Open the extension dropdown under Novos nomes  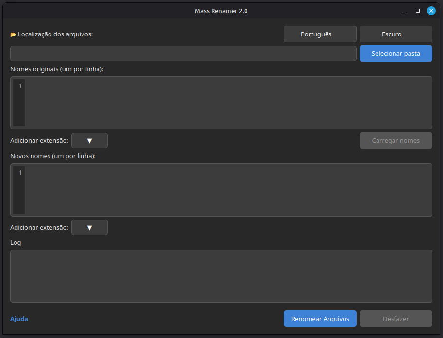[x=89, y=227]
